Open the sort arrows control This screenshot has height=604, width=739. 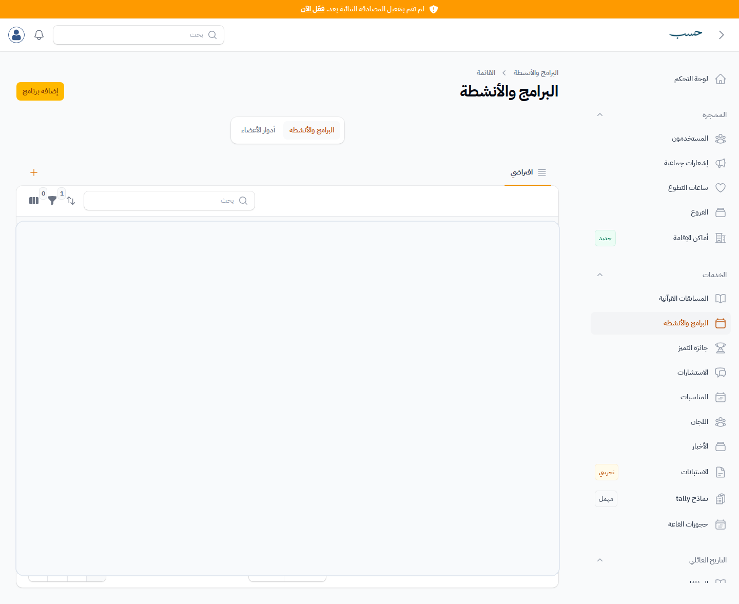pos(71,201)
